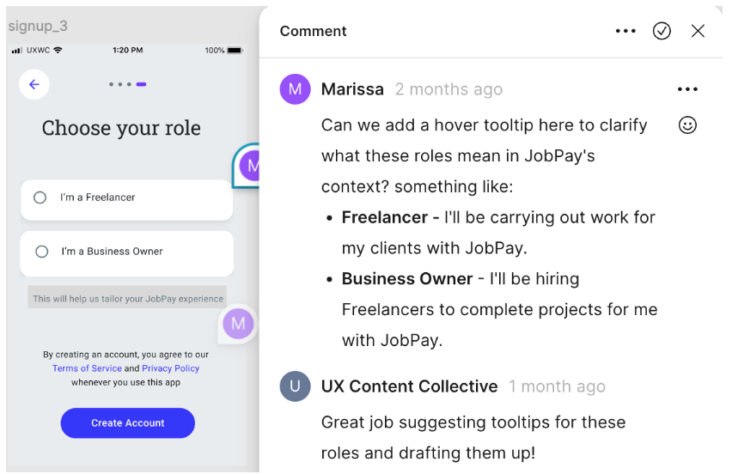The height and width of the screenshot is (474, 732).
Task: Open three-dot menu on Marissa's comment
Action: pyautogui.click(x=687, y=89)
